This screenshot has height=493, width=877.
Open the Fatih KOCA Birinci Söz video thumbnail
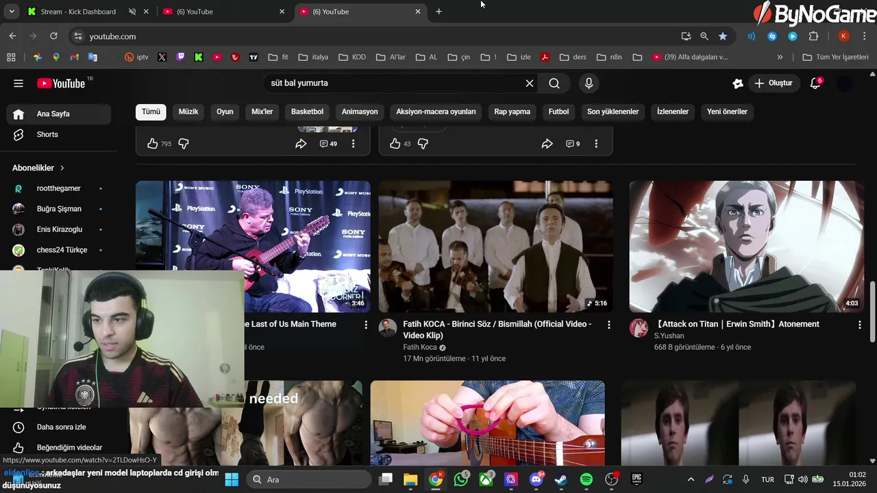pos(496,246)
